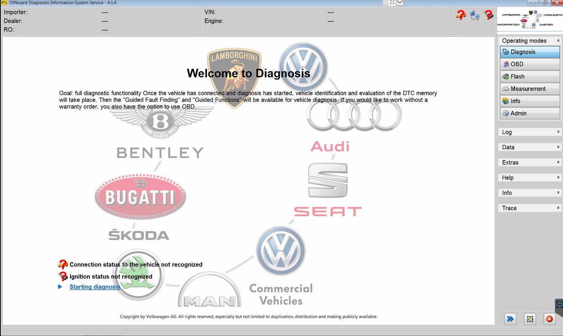Restore down the ODIS window
This screenshot has width=563, height=336.
click(545, 3)
